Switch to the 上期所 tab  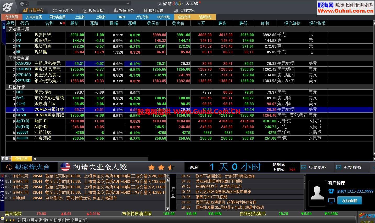point(100,17)
